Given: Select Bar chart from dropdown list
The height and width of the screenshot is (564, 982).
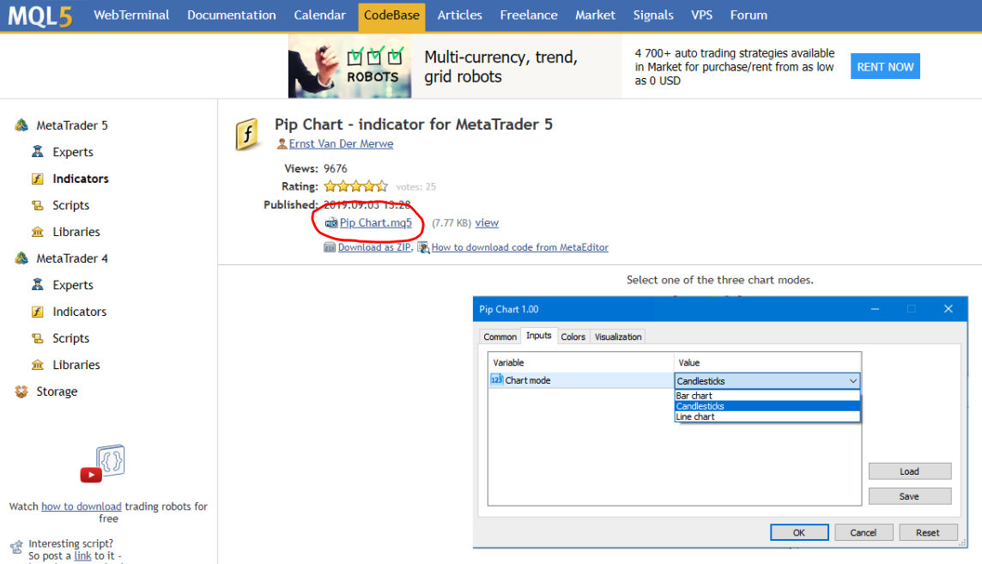Looking at the screenshot, I should [x=694, y=396].
